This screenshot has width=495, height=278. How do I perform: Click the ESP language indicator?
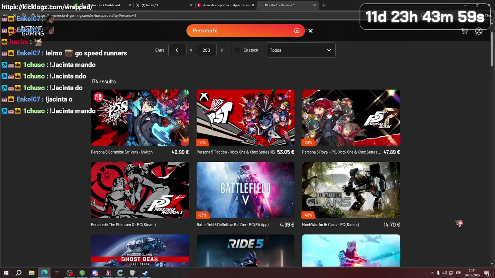[x=458, y=273]
